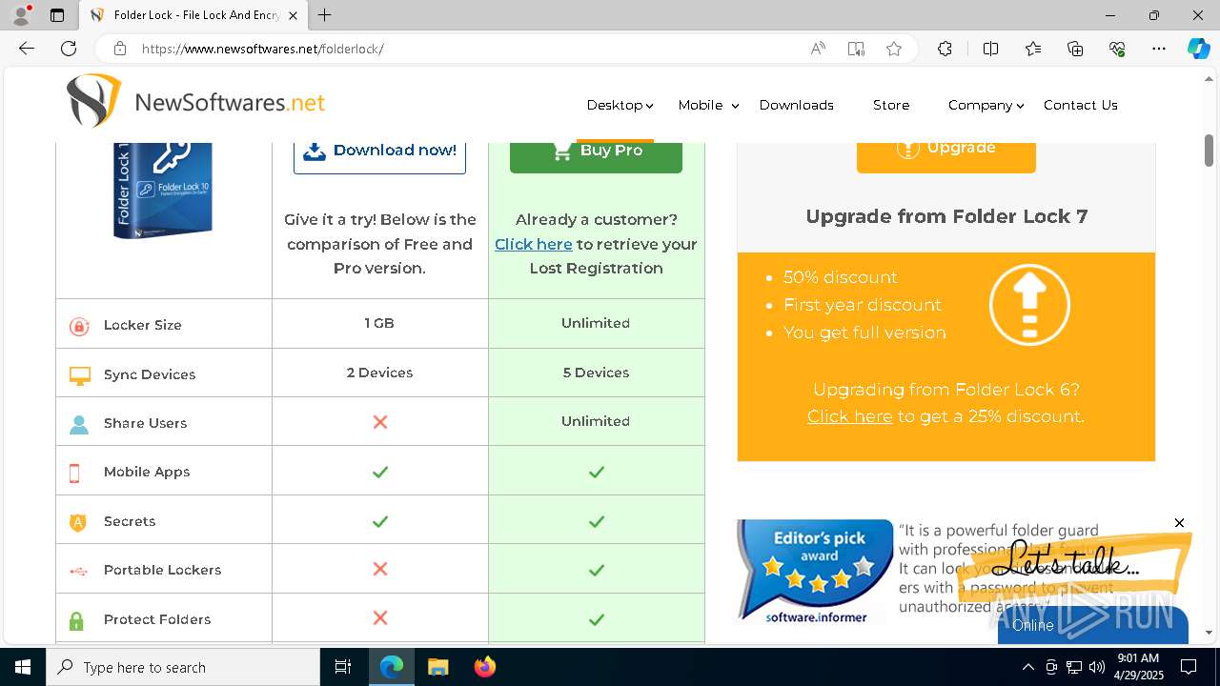1220x686 pixels.
Task: Click the upgrade arrow circle icon
Action: tap(1029, 305)
